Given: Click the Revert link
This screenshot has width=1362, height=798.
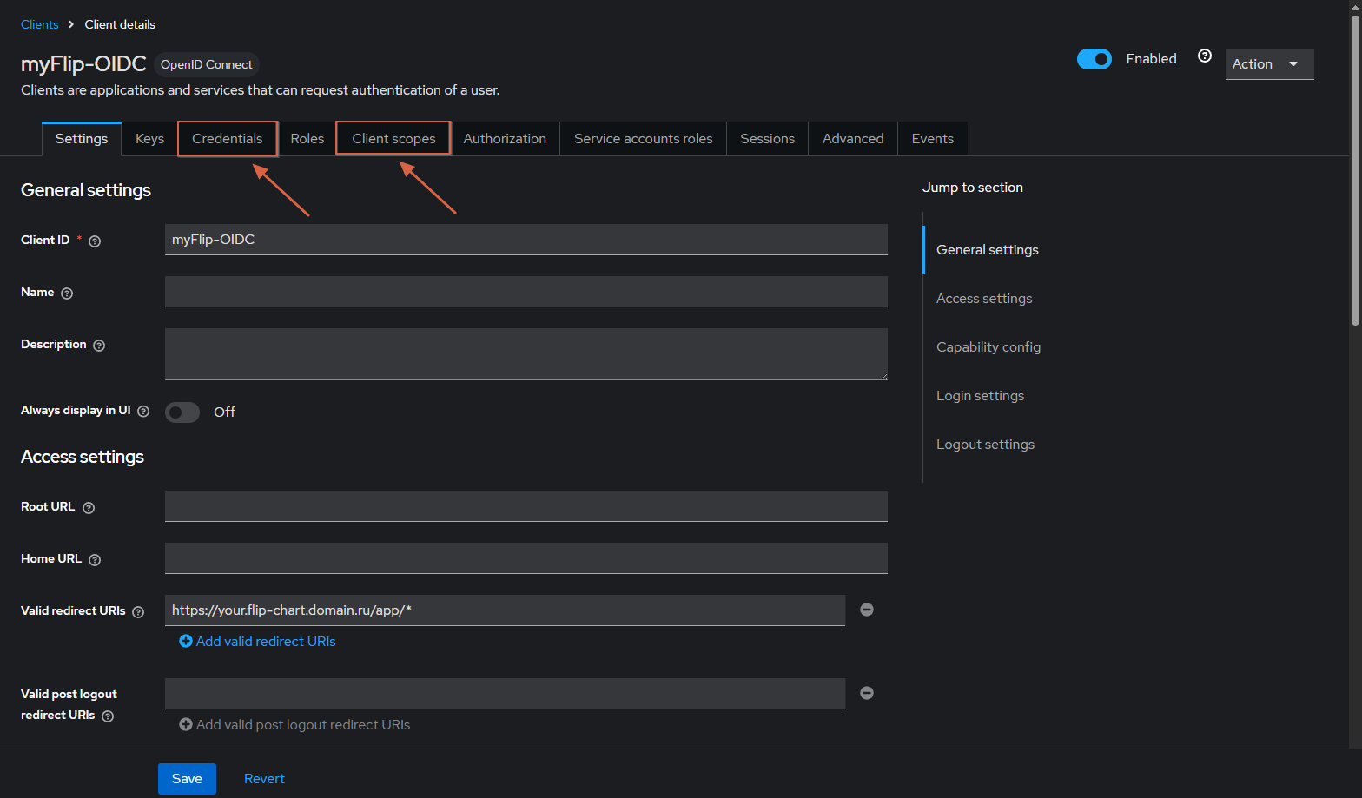Looking at the screenshot, I should pyautogui.click(x=264, y=779).
